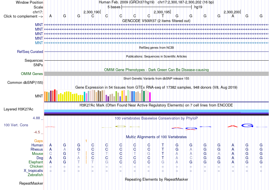This screenshot has width=269, height=190.
Task: Click the 'Common dbSNP(155)' track label
Action: 25,82
